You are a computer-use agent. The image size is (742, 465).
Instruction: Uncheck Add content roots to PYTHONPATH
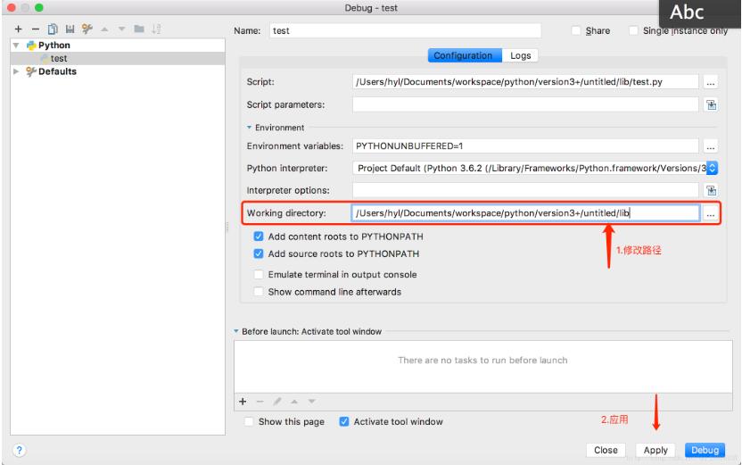[x=260, y=237]
